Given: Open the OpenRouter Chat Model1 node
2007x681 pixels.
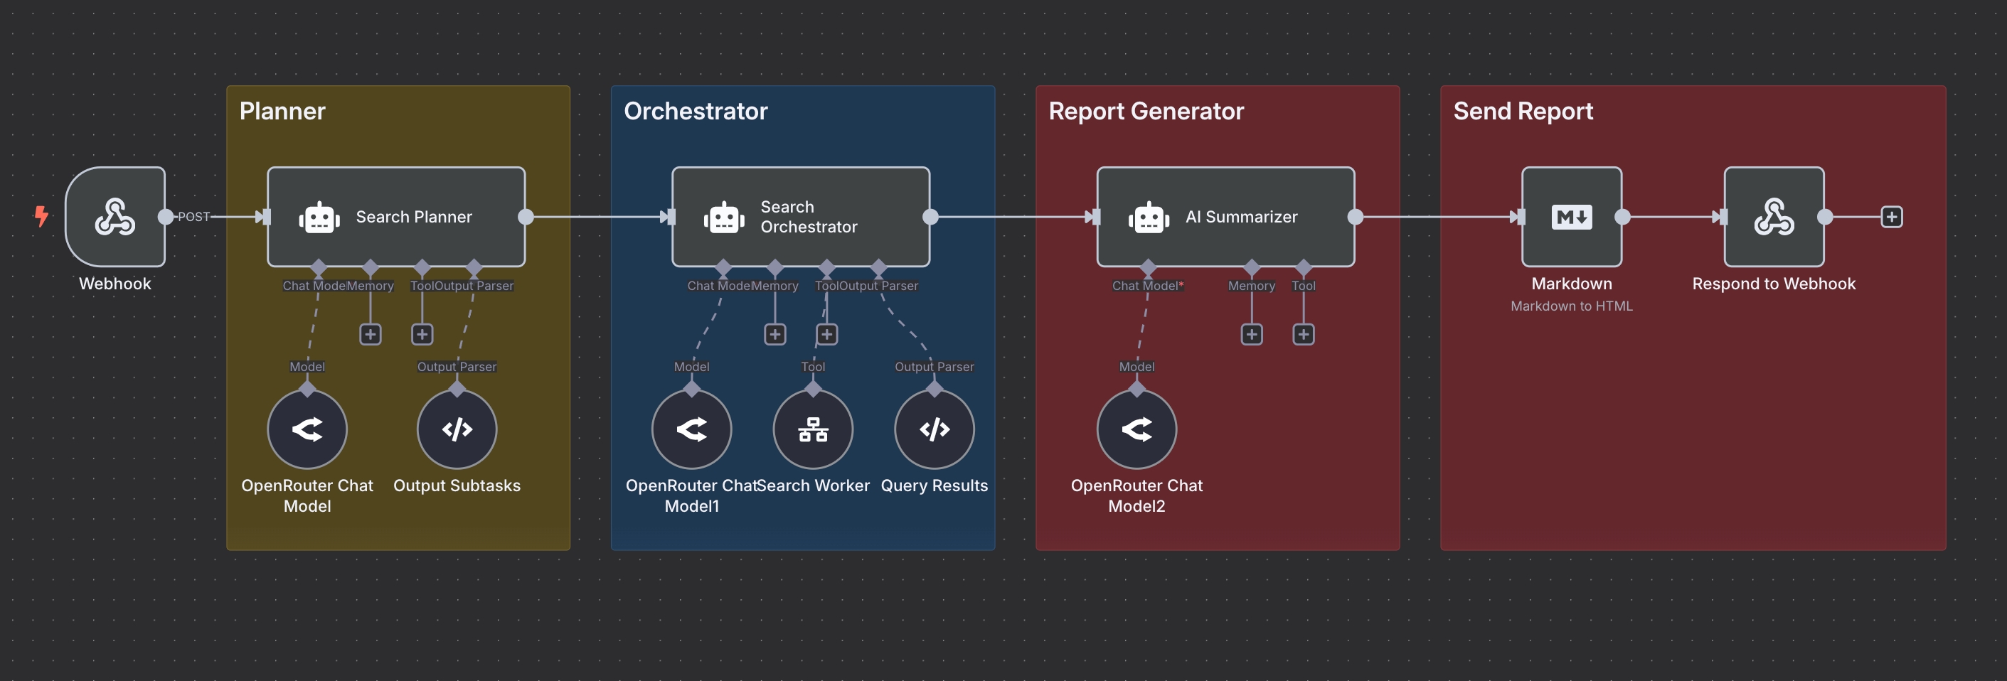Looking at the screenshot, I should (x=692, y=429).
